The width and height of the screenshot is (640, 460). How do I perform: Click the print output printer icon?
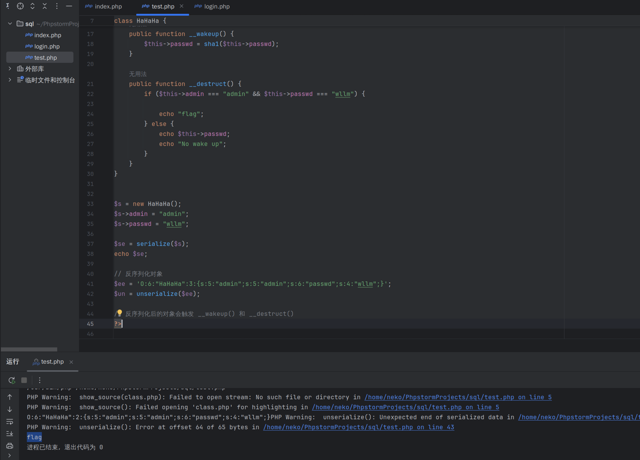click(x=10, y=446)
